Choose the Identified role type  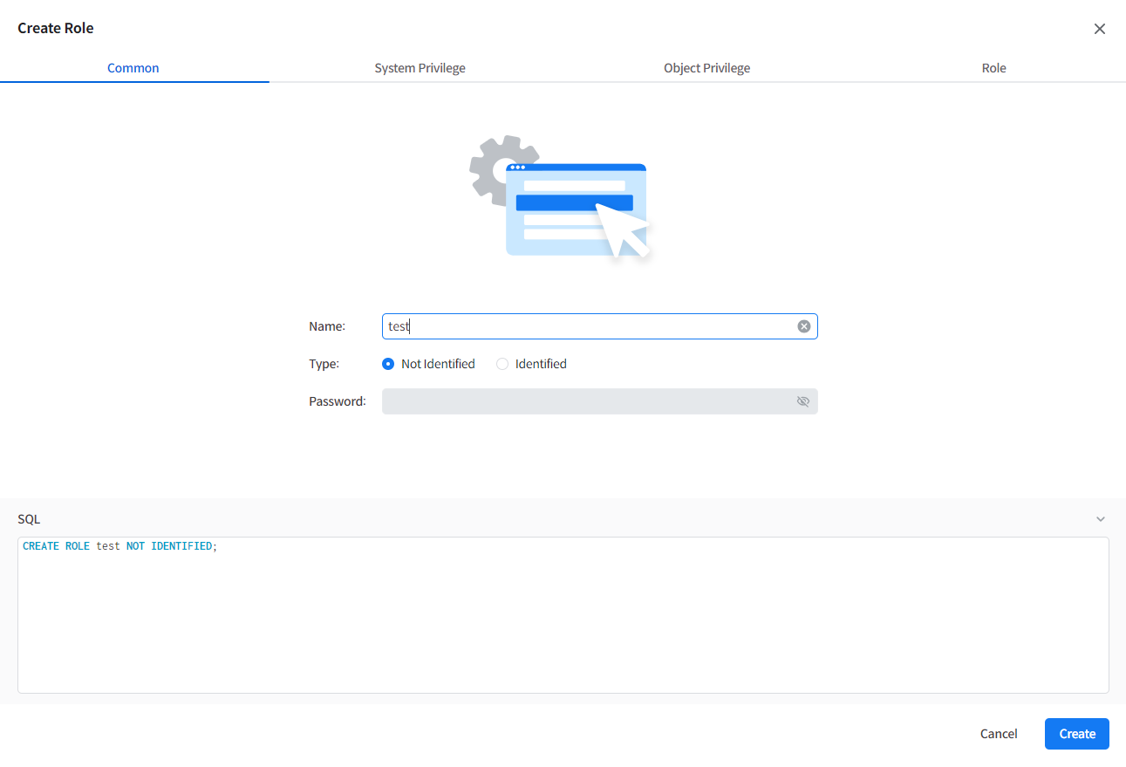coord(502,364)
